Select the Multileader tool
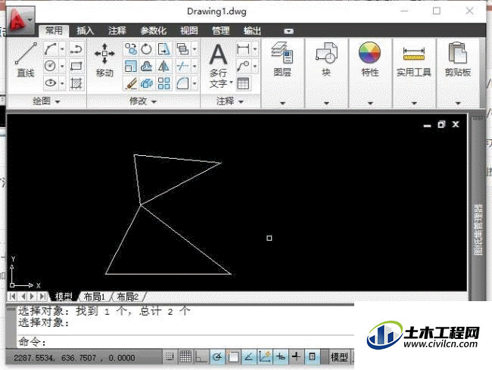This screenshot has height=370, width=492. pyautogui.click(x=243, y=66)
